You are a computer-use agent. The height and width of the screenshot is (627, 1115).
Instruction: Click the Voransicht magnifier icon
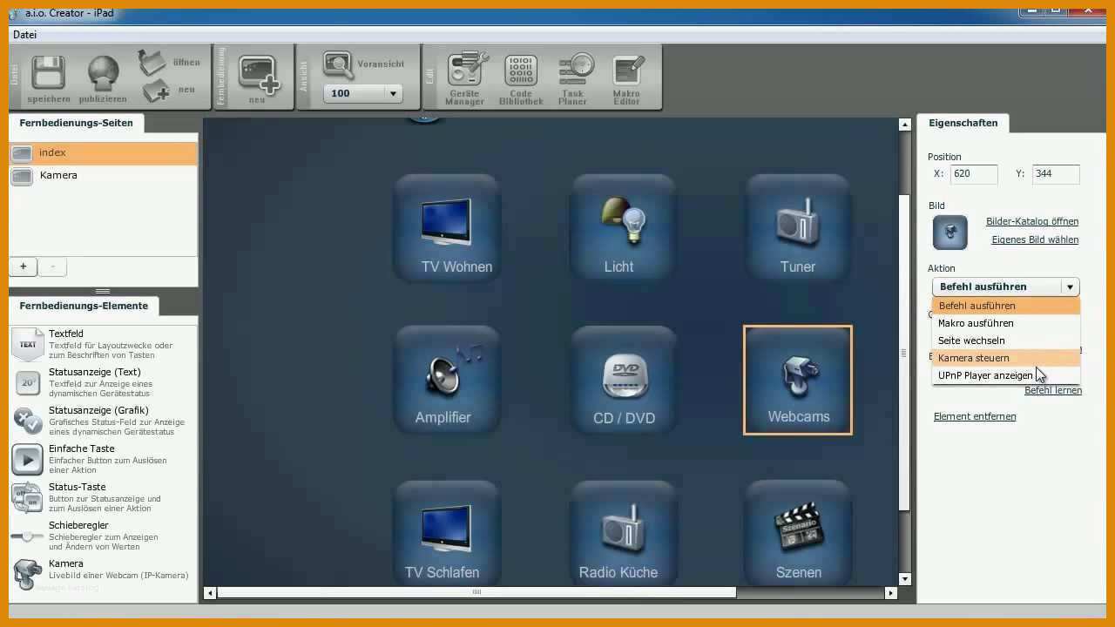(338, 64)
